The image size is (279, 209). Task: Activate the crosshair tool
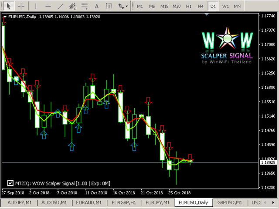21,6
